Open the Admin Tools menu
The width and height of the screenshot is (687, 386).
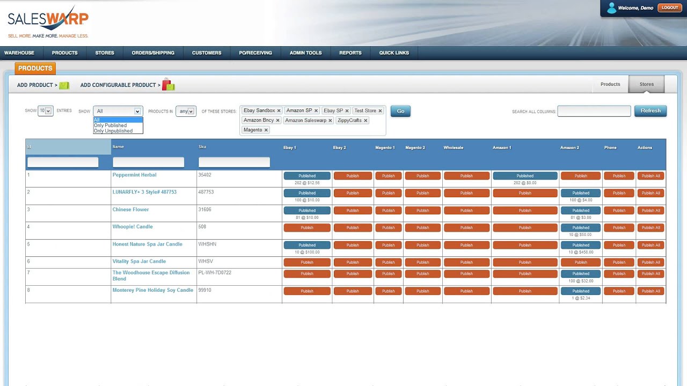(x=306, y=53)
